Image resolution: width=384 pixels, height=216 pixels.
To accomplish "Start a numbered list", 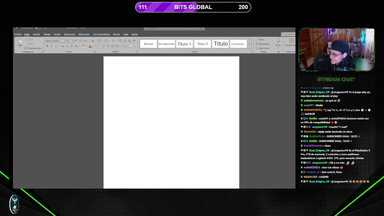I will tap(106, 40).
